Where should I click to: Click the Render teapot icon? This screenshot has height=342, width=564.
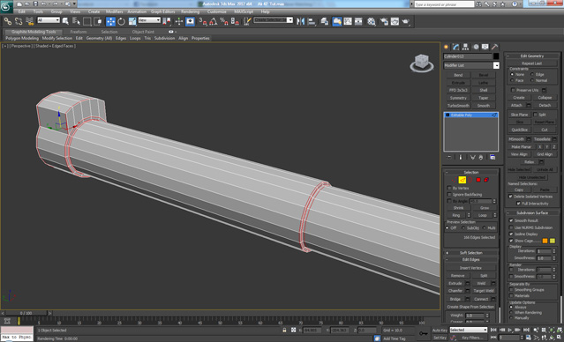pos(406,21)
